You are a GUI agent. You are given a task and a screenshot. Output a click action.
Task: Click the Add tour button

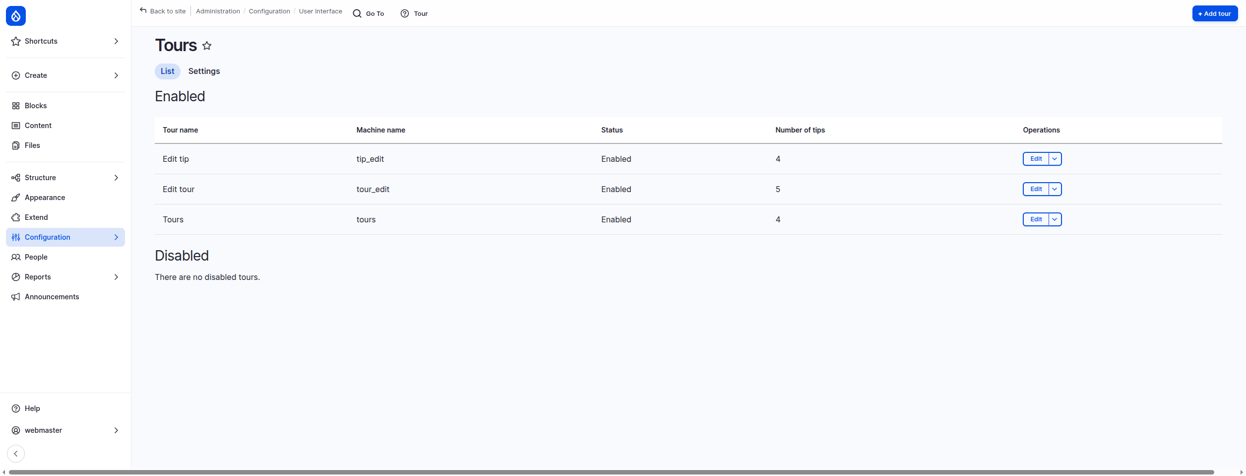point(1215,13)
